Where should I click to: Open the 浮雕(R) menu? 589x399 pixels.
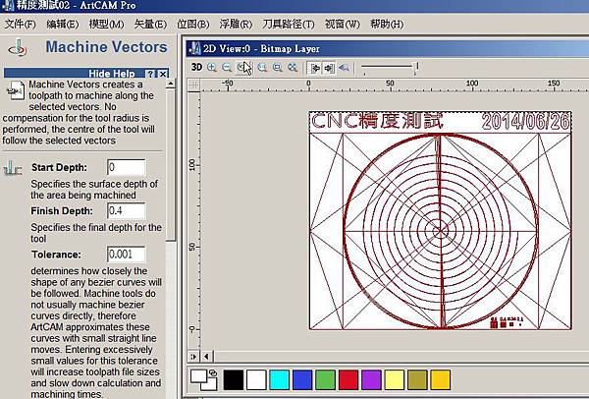[236, 24]
